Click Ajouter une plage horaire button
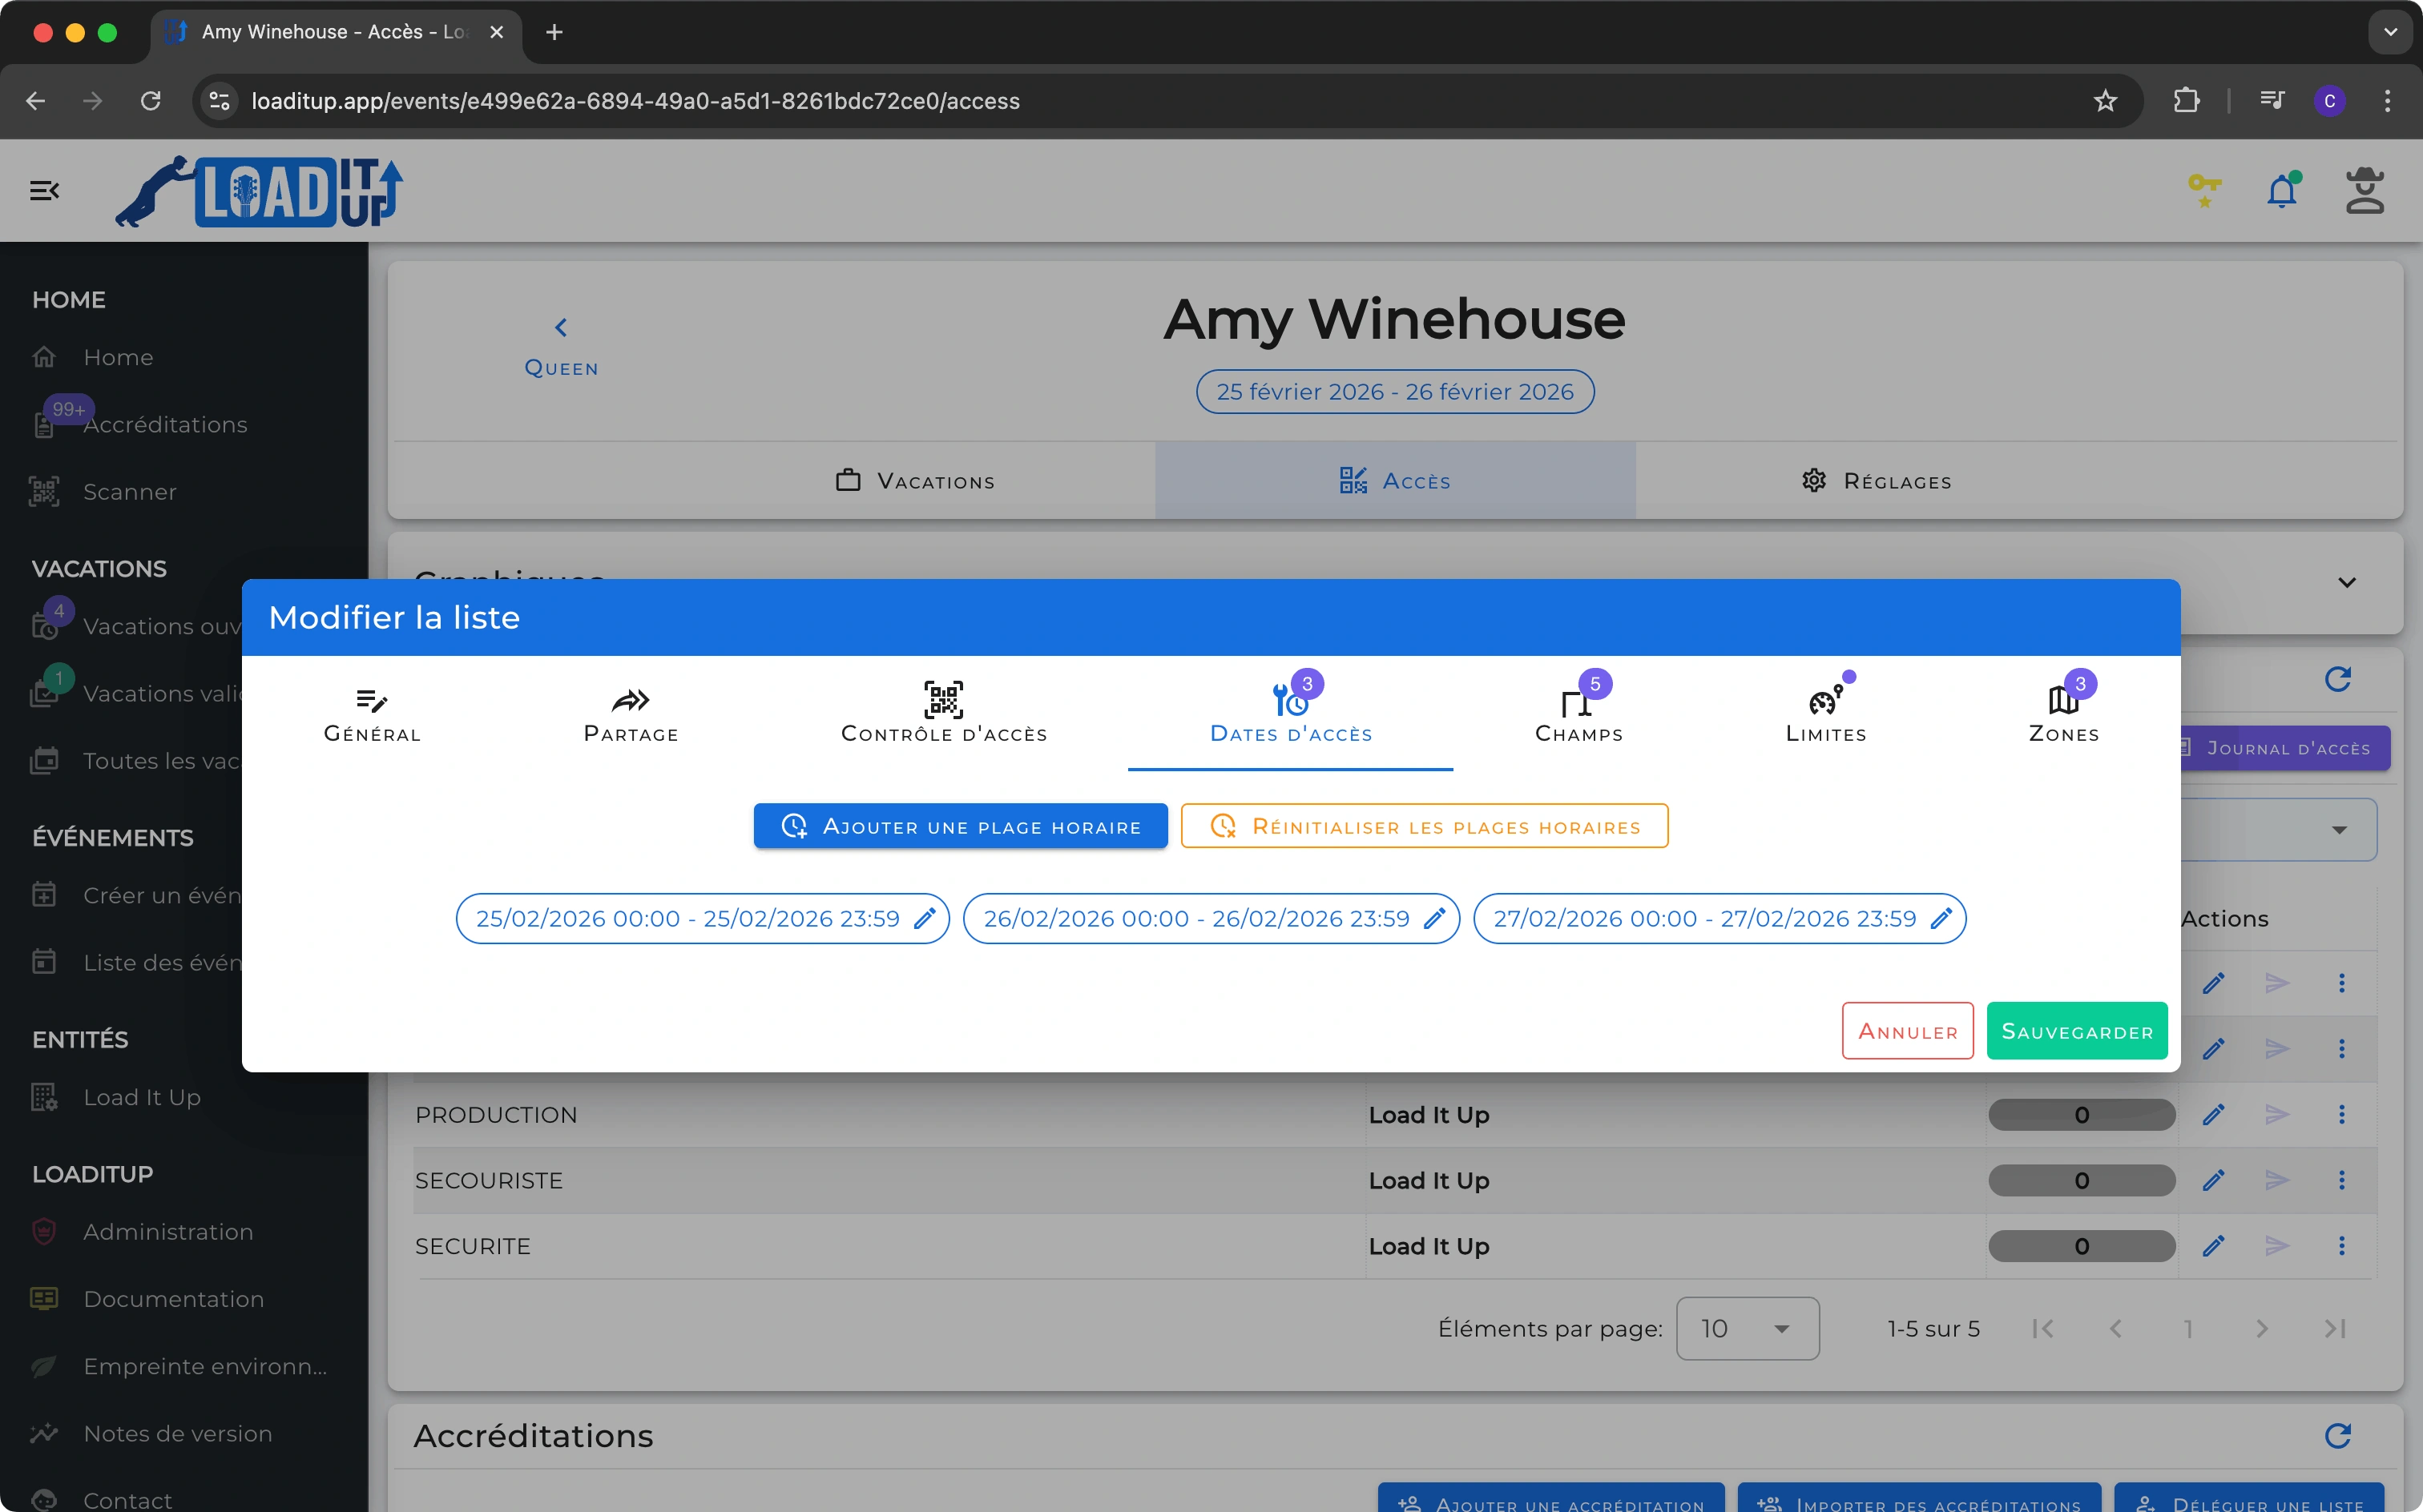This screenshot has width=2423, height=1512. [x=961, y=826]
